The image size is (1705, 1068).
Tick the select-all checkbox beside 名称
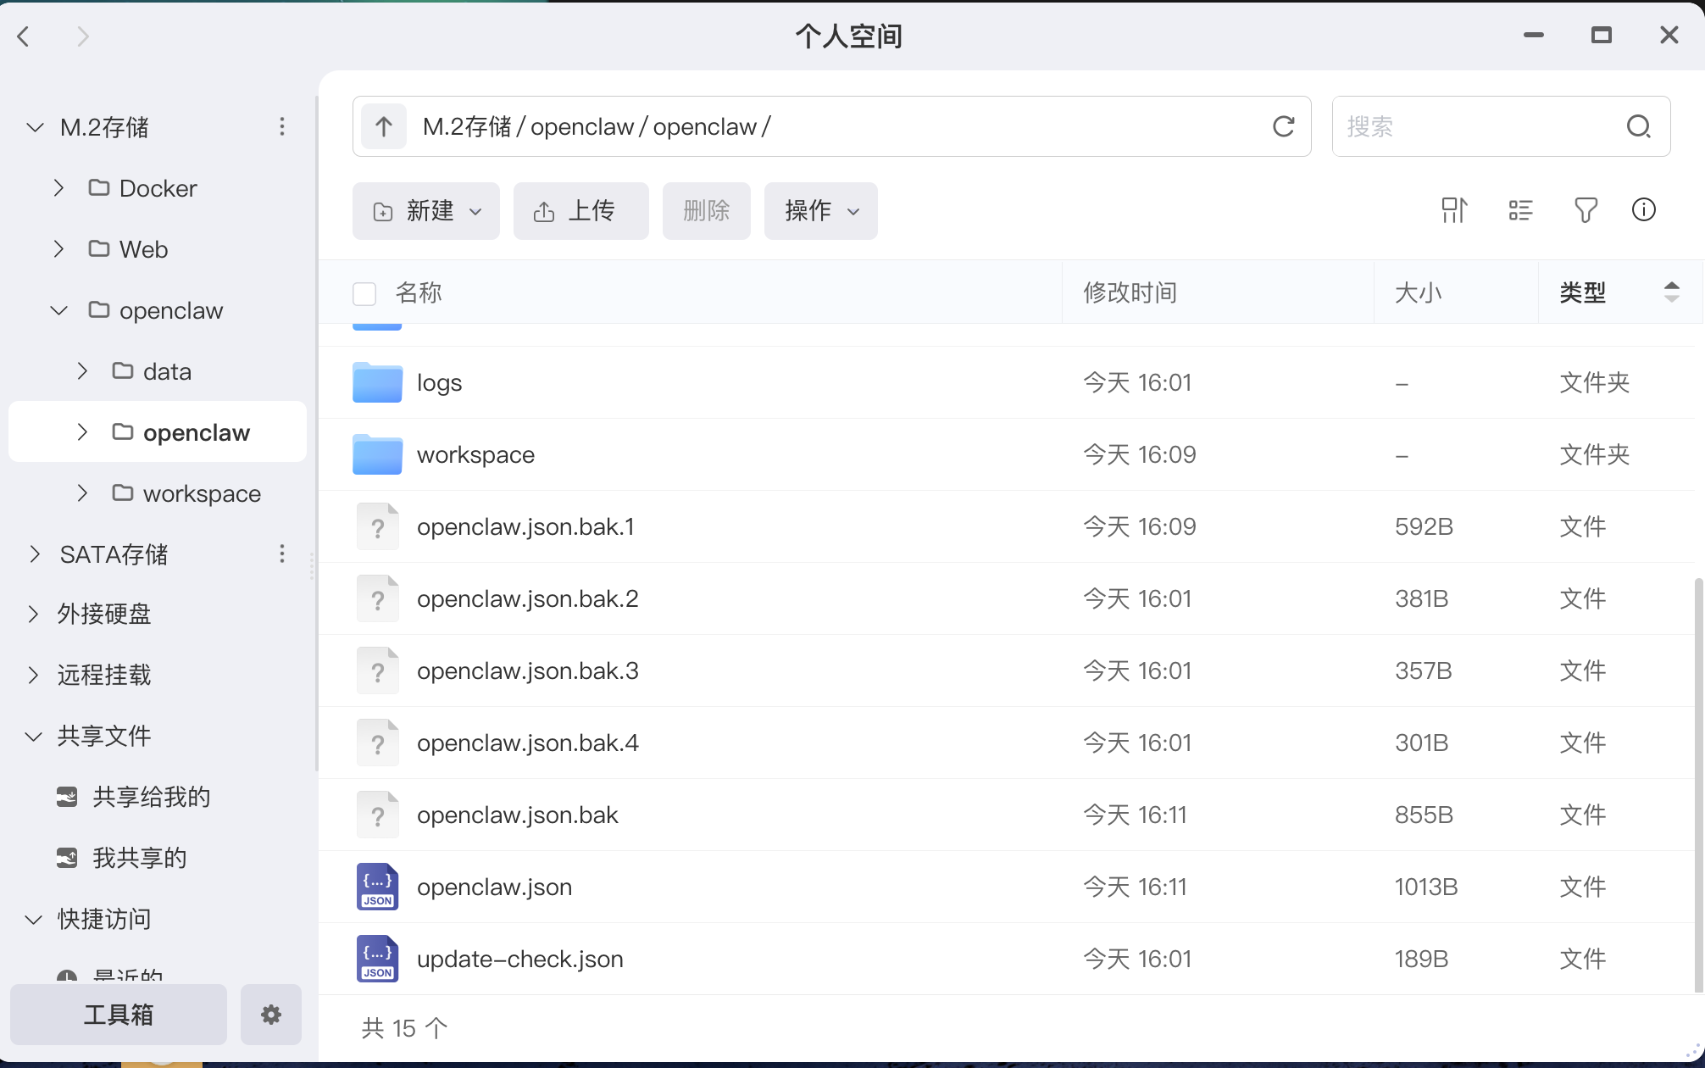point(364,293)
